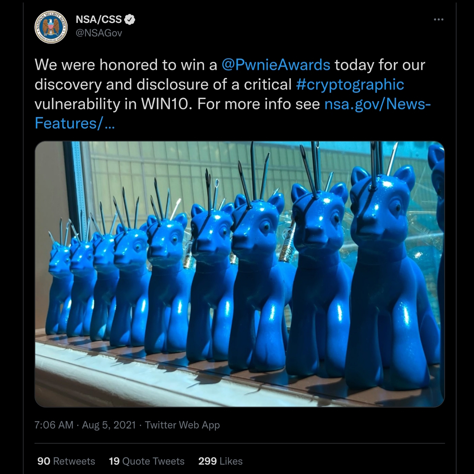474x474 pixels.
Task: Click the Aug 5, 2021 date
Action: coord(109,425)
